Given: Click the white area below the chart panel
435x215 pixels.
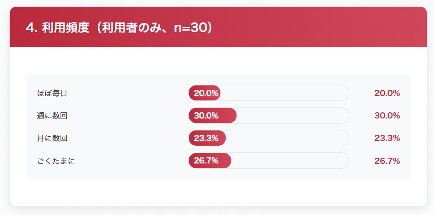Looking at the screenshot, I should click(218, 193).
